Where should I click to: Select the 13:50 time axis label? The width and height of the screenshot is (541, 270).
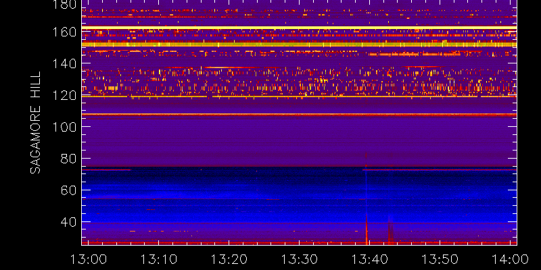(440, 259)
